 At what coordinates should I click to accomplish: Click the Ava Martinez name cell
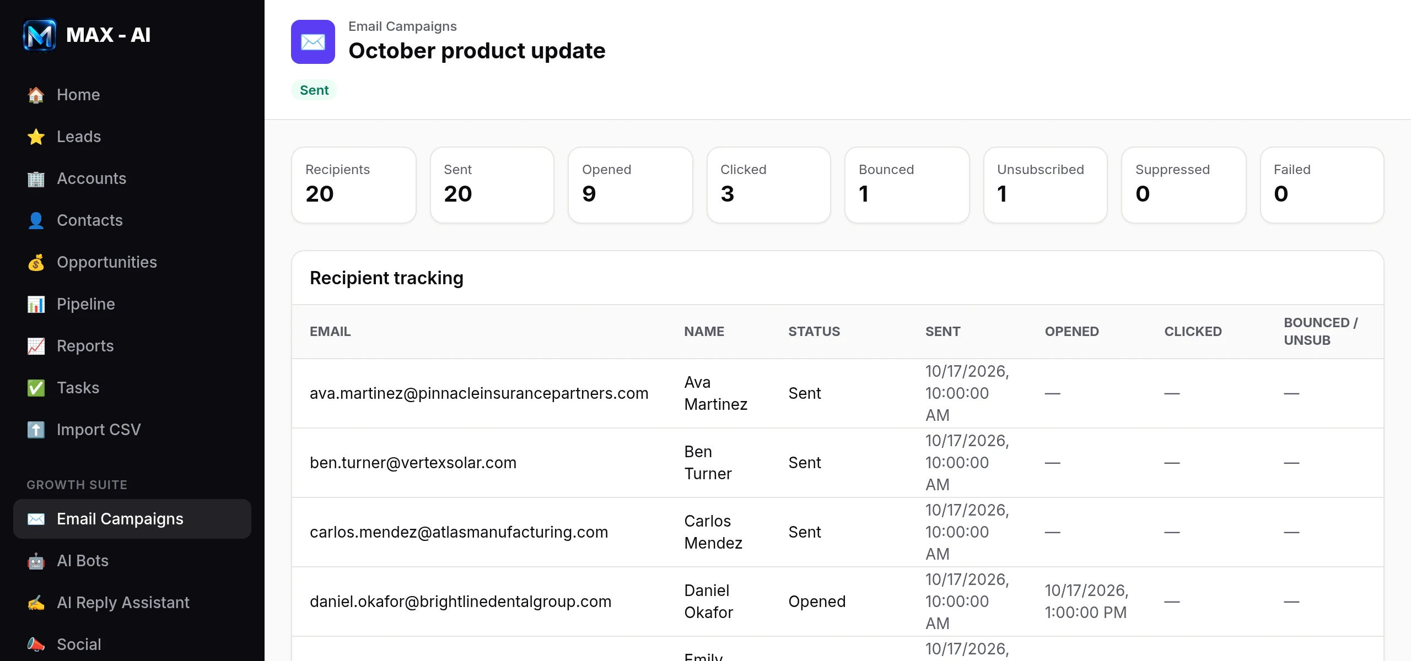[715, 393]
